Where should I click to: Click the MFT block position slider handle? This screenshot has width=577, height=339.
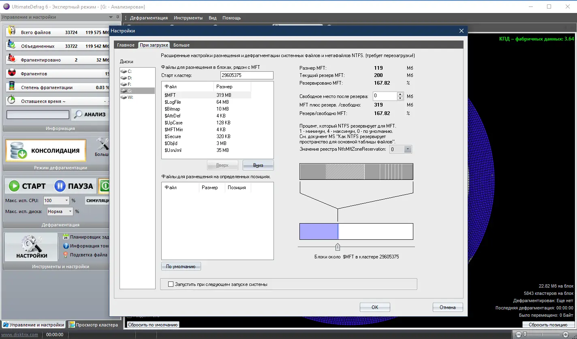pos(338,247)
